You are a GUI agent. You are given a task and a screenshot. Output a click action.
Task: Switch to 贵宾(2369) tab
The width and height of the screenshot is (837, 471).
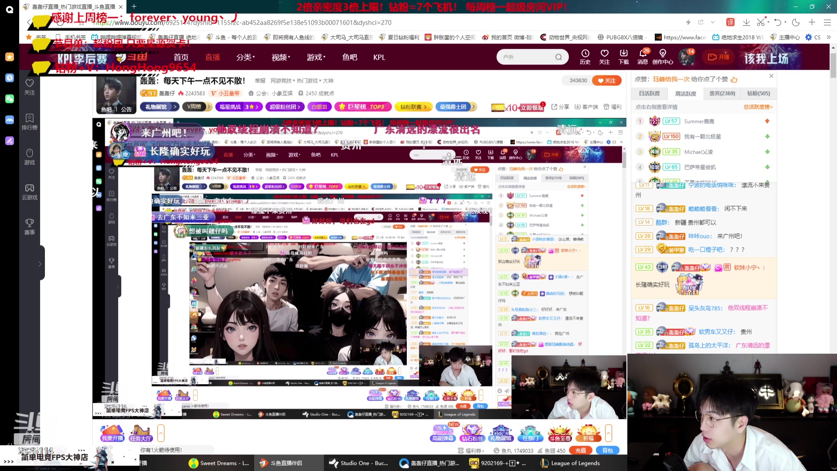coord(722,93)
